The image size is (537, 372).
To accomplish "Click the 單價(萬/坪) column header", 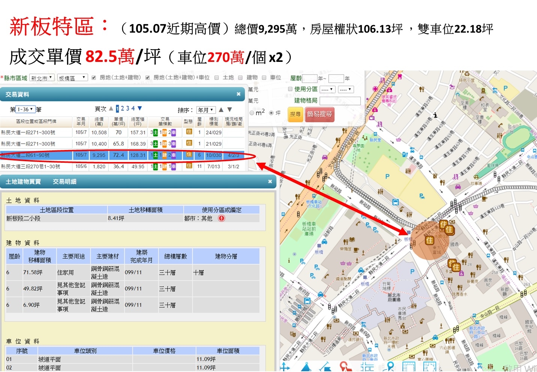I will tap(119, 121).
